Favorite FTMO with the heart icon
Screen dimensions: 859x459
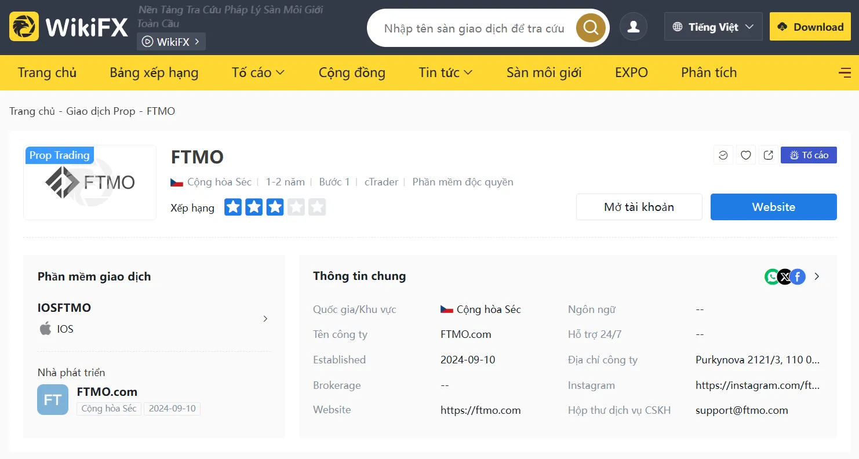point(746,155)
